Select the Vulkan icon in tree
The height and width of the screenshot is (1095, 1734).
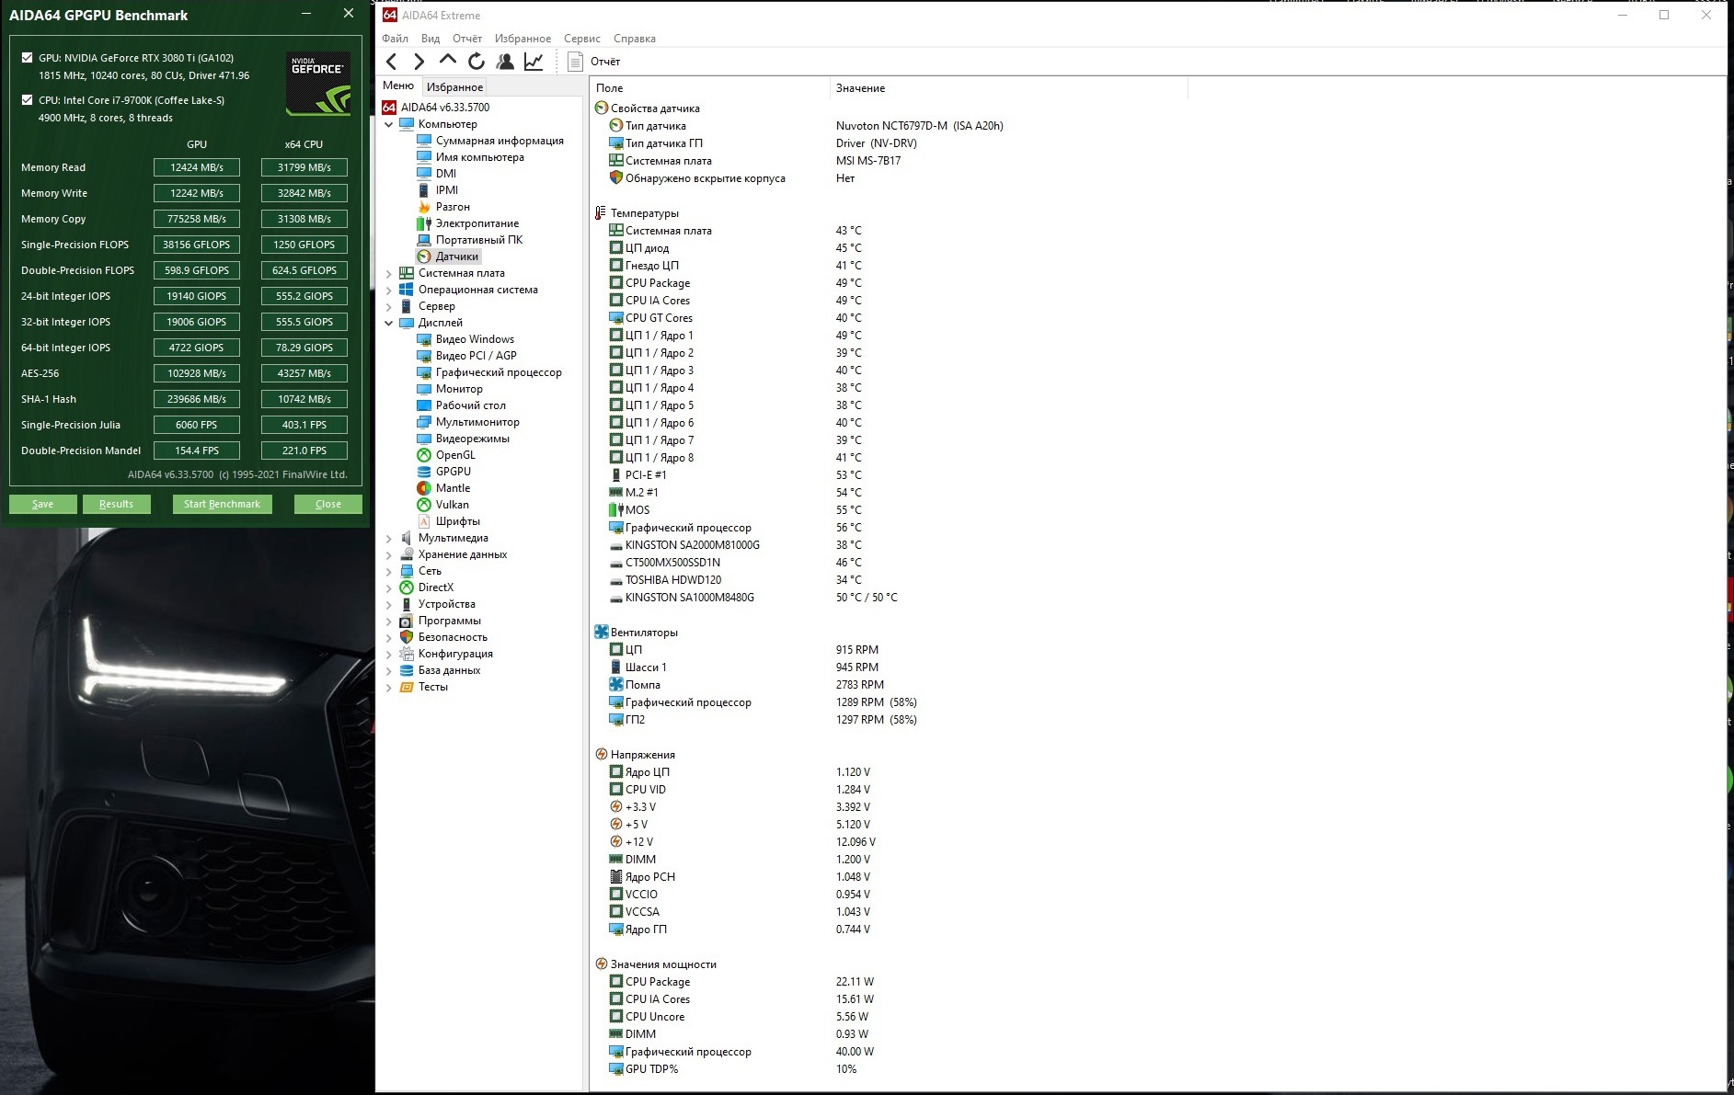pos(424,505)
